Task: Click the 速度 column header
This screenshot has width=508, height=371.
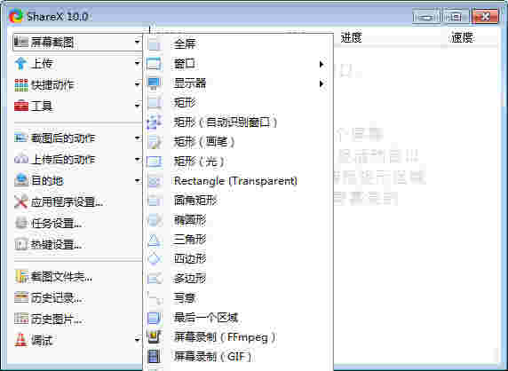Action: click(x=463, y=37)
